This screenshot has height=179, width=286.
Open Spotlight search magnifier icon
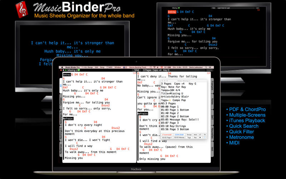tap(206, 67)
